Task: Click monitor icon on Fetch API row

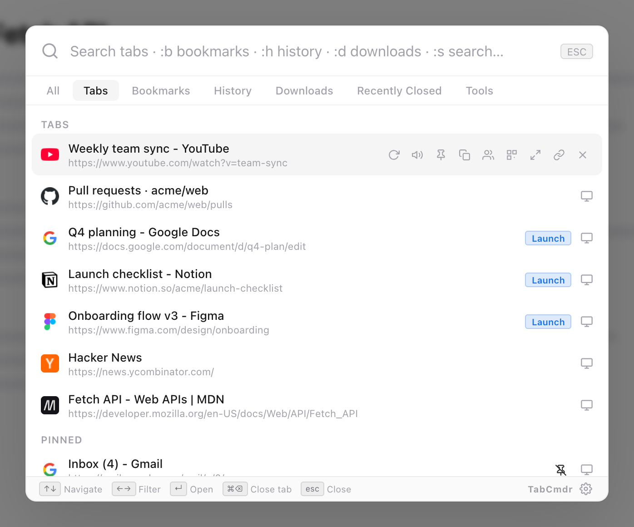Action: click(x=587, y=405)
